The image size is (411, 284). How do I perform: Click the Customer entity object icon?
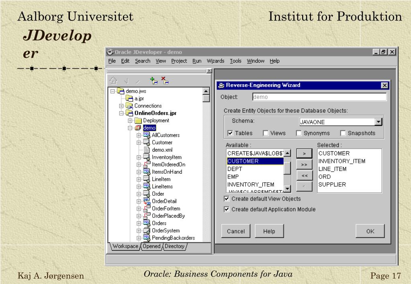(147, 142)
